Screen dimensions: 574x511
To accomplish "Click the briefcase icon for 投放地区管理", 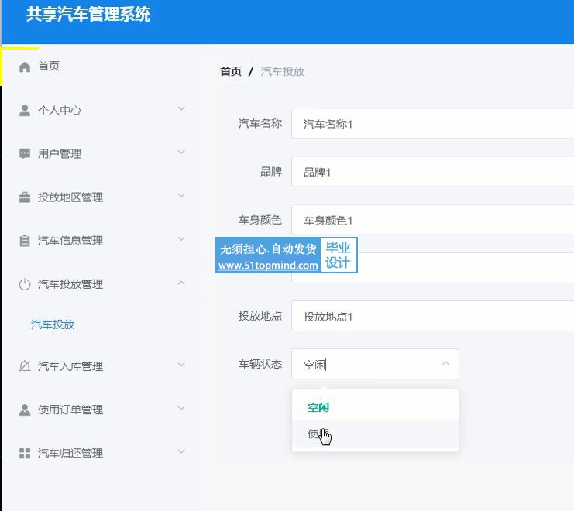I will point(25,197).
